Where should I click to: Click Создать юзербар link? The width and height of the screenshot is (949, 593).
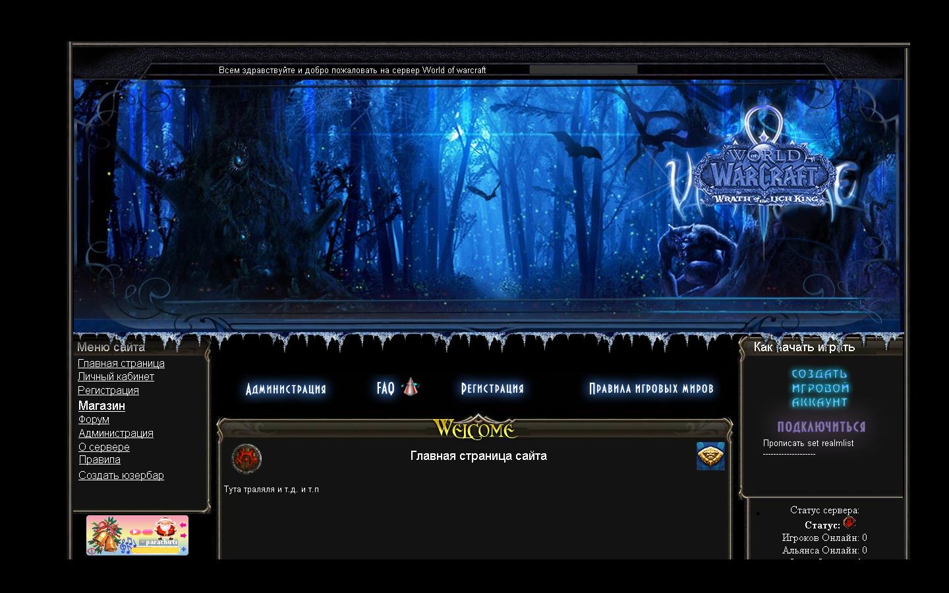[x=121, y=475]
